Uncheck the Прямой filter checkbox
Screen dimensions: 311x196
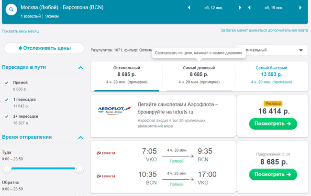7,83
